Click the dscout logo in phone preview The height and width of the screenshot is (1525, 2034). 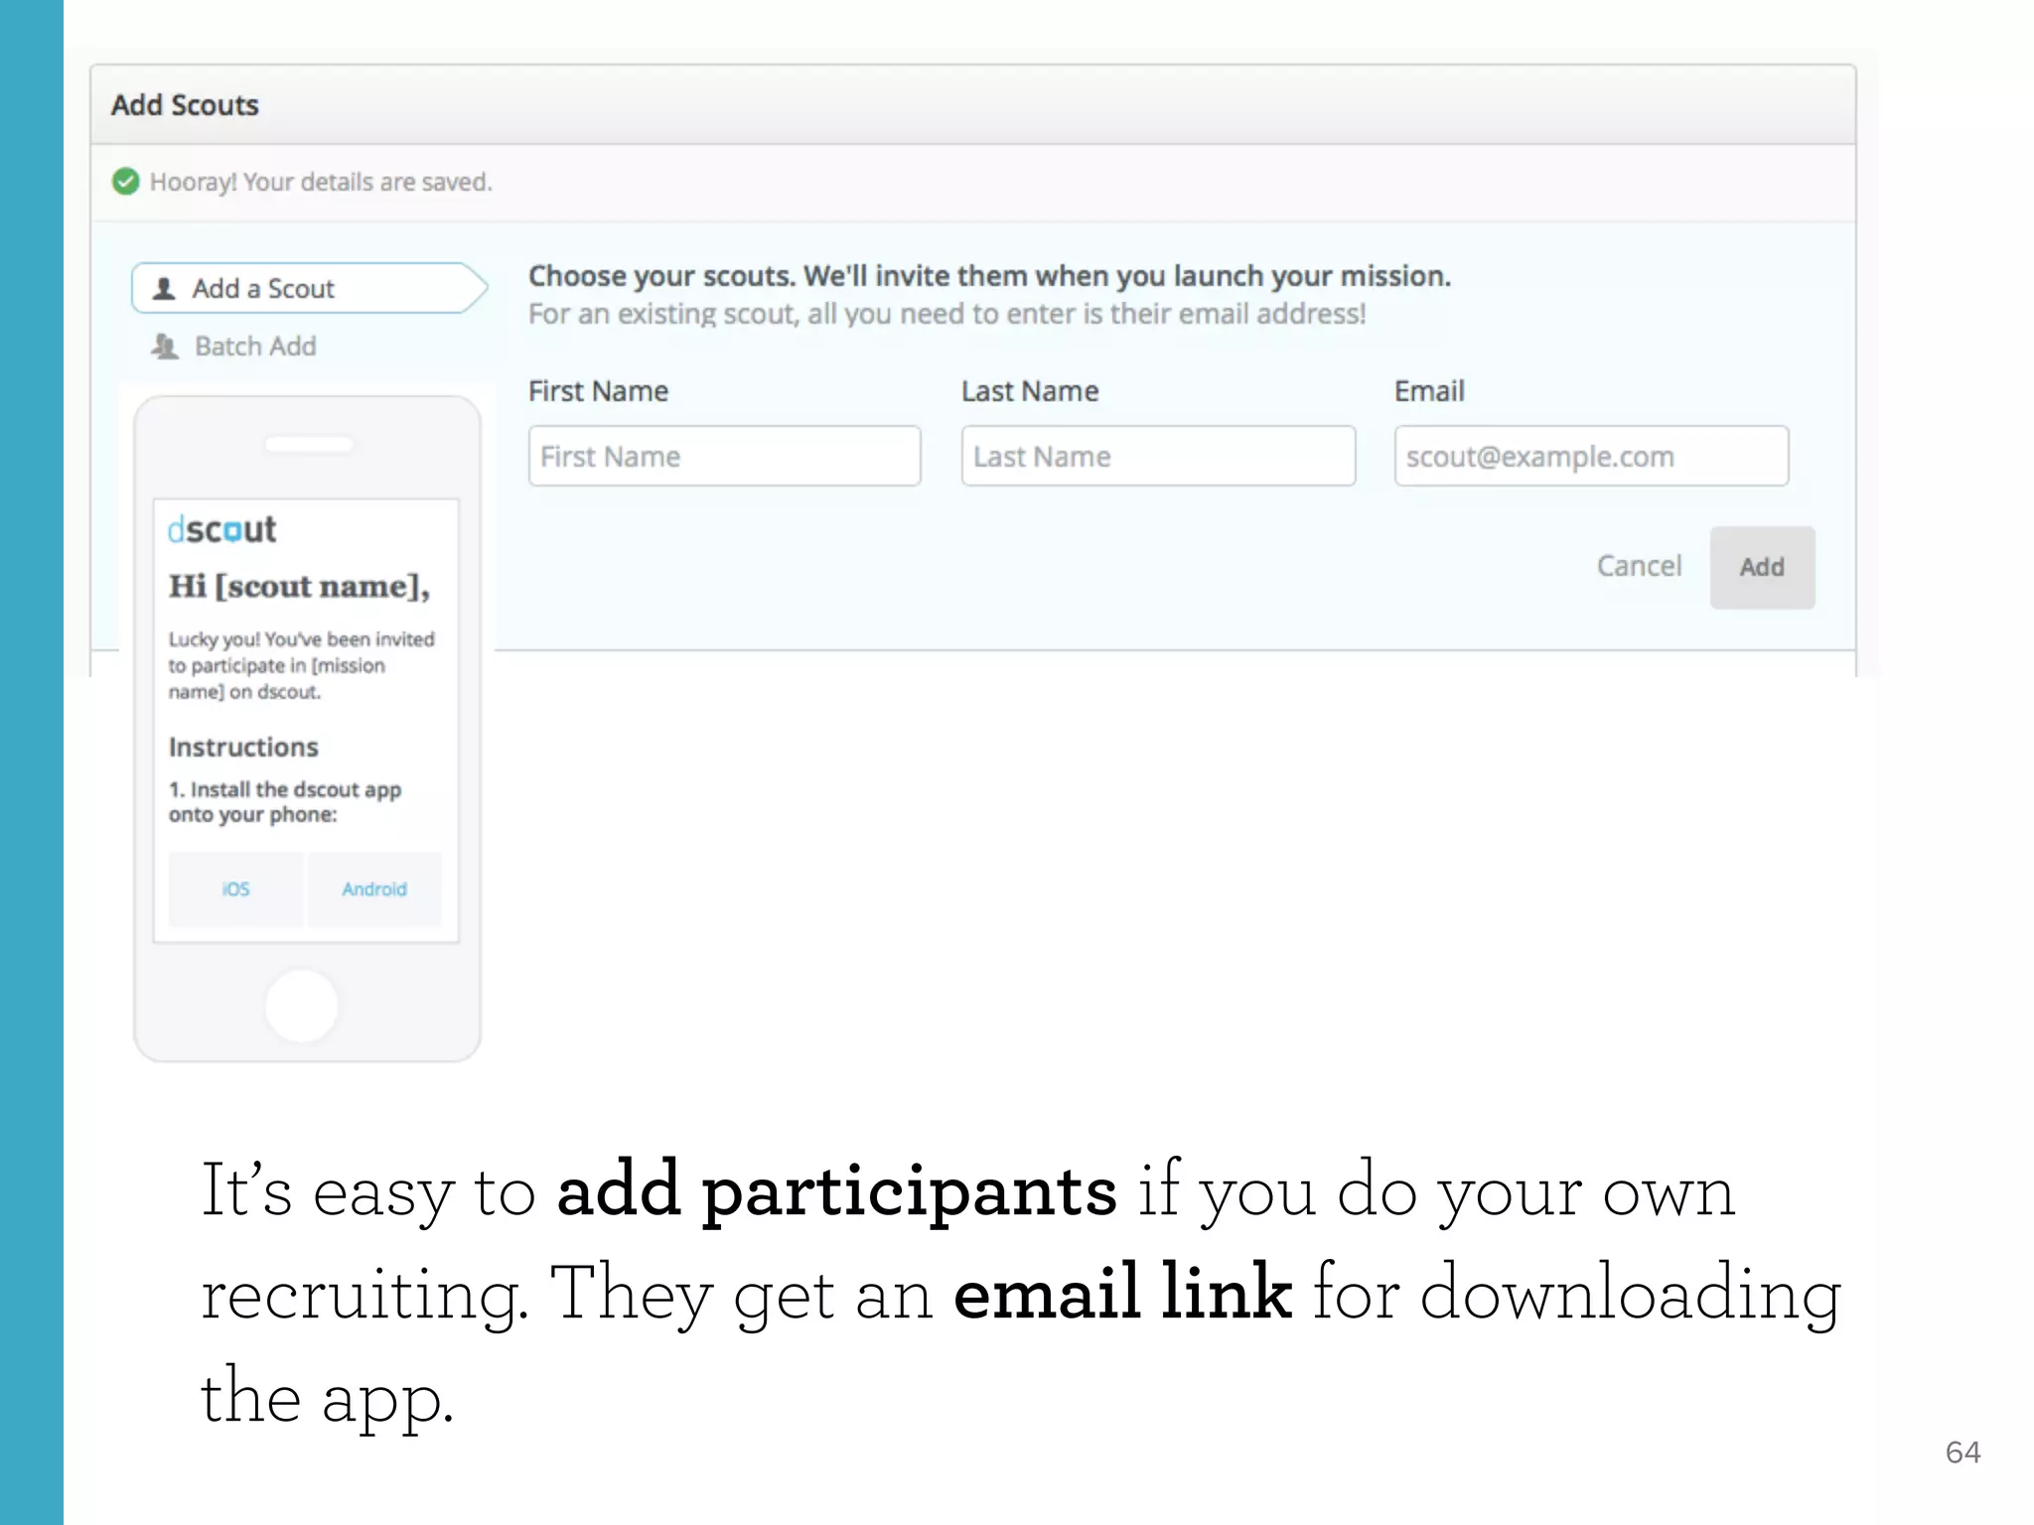[221, 529]
